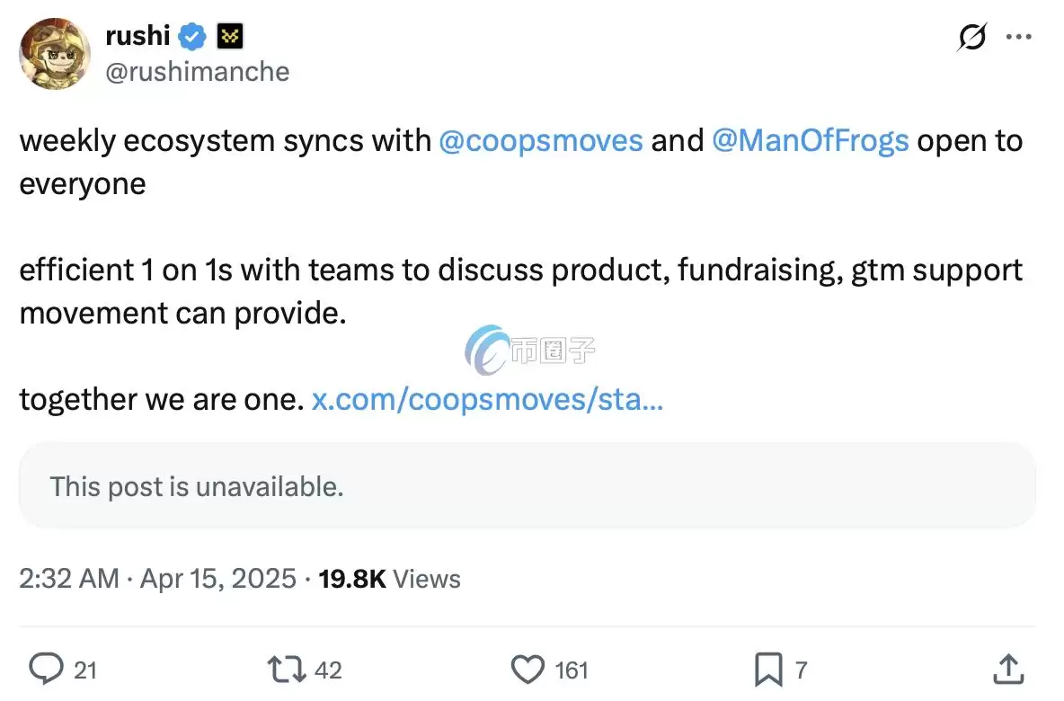This screenshot has width=1064, height=701.
Task: Like the post with heart icon
Action: 528,670
